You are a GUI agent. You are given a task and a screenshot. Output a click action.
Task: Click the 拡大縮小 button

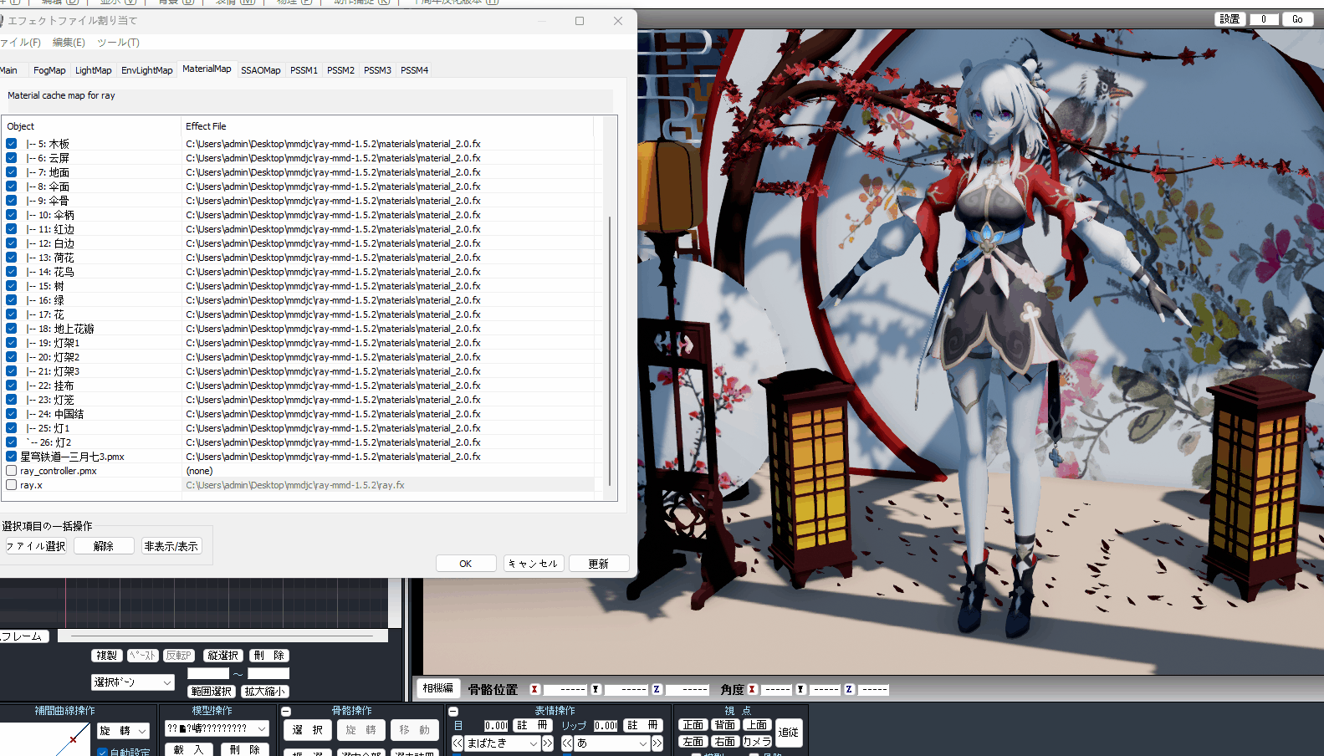click(x=265, y=692)
